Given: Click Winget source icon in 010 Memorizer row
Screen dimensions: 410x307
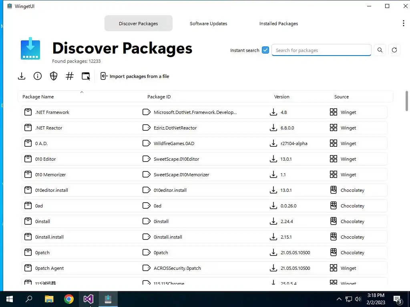Looking at the screenshot, I should (x=334, y=174).
